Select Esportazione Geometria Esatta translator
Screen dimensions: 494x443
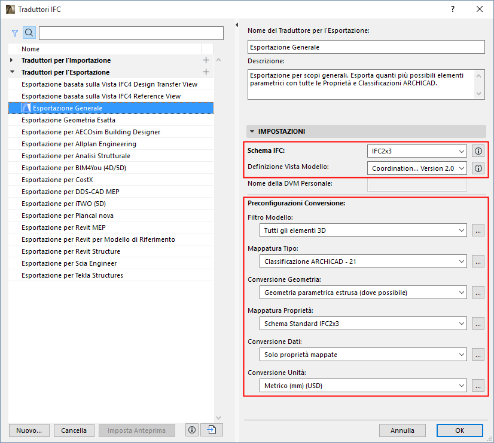tap(68, 120)
